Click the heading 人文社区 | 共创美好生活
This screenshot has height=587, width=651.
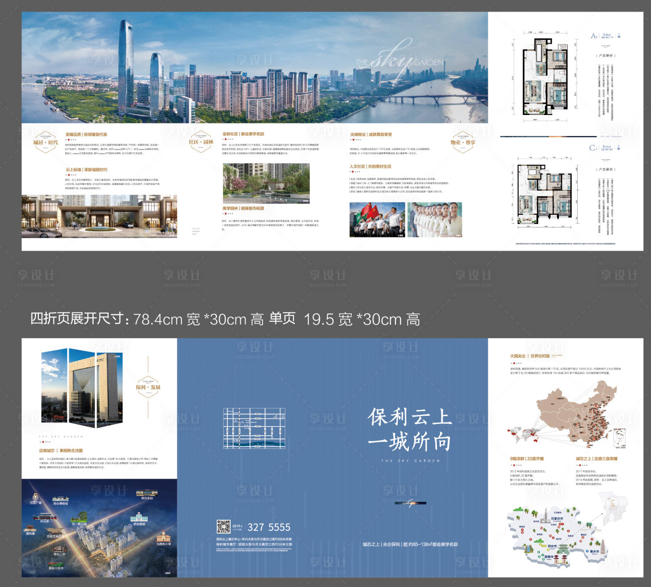(370, 166)
